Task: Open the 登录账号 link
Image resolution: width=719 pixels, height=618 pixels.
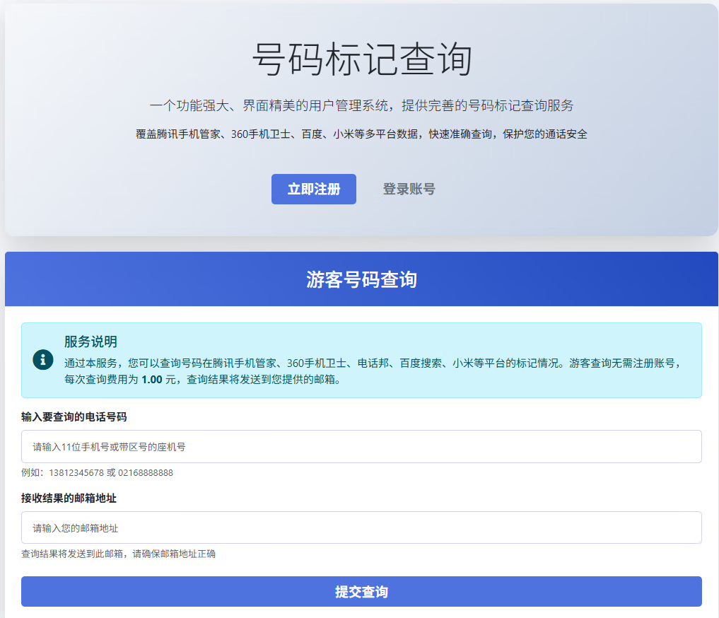Action: click(409, 190)
